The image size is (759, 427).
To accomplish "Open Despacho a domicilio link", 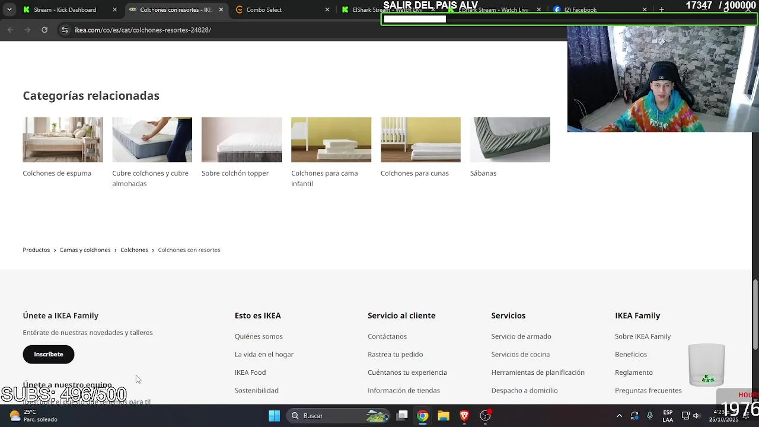I will 524,390.
